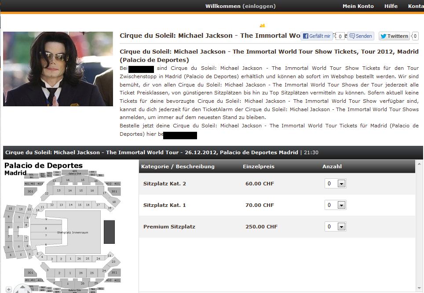Screen dimensions: 424x293
Task: Click the Einzelpreis column header
Action: tap(259, 166)
